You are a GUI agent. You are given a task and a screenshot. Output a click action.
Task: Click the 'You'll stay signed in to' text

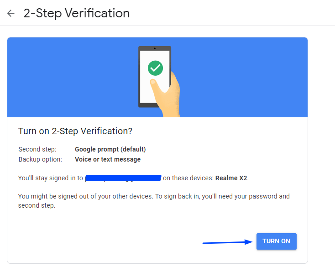(50, 178)
